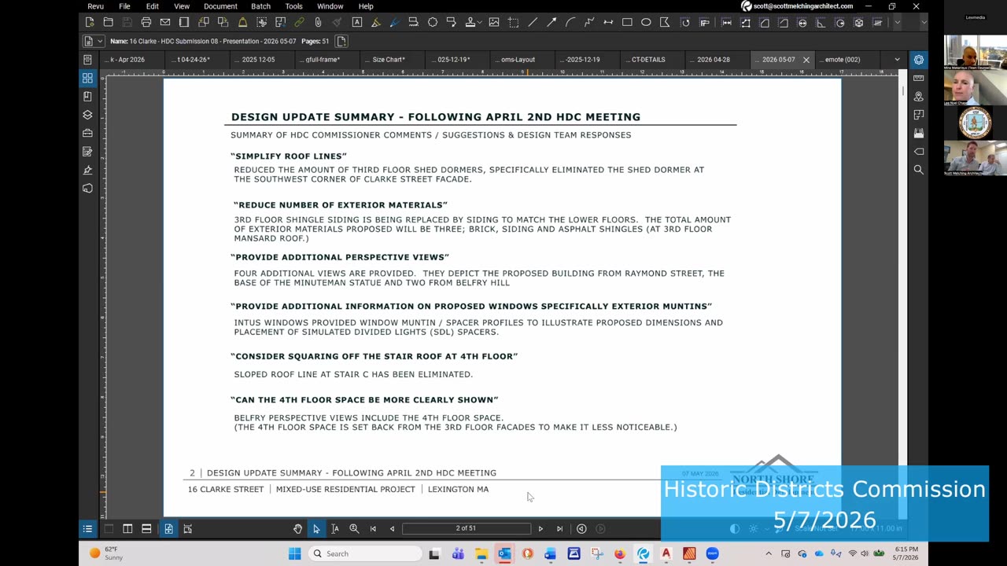Toggle the markups list panel
The height and width of the screenshot is (566, 1007).
[87, 528]
